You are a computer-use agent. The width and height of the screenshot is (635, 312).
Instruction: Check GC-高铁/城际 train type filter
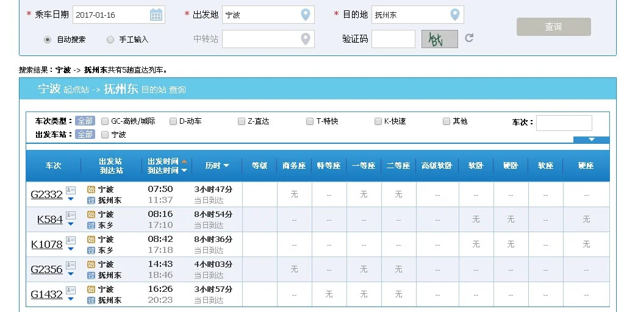click(105, 121)
